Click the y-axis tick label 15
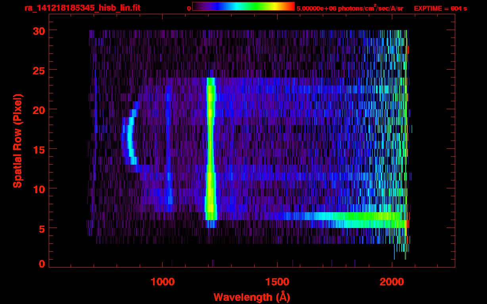This screenshot has height=304, width=487. coord(40,149)
